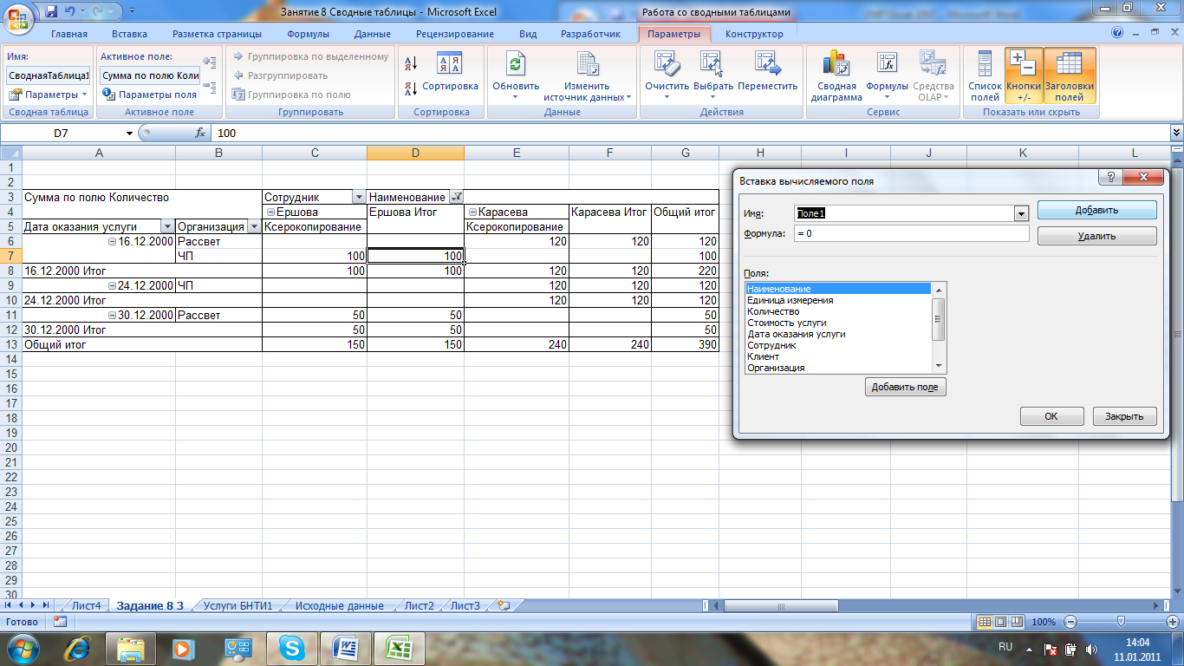Click the Windows Start button
Image resolution: width=1184 pixels, height=666 pixels.
[x=22, y=647]
